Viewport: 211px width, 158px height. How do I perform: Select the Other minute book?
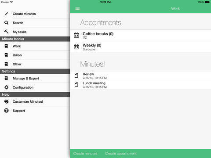pos(35,64)
